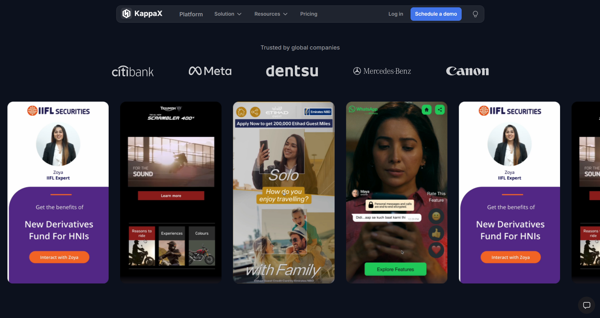The height and width of the screenshot is (318, 600).
Task: Select the Experiences thumbnail
Action: (172, 246)
